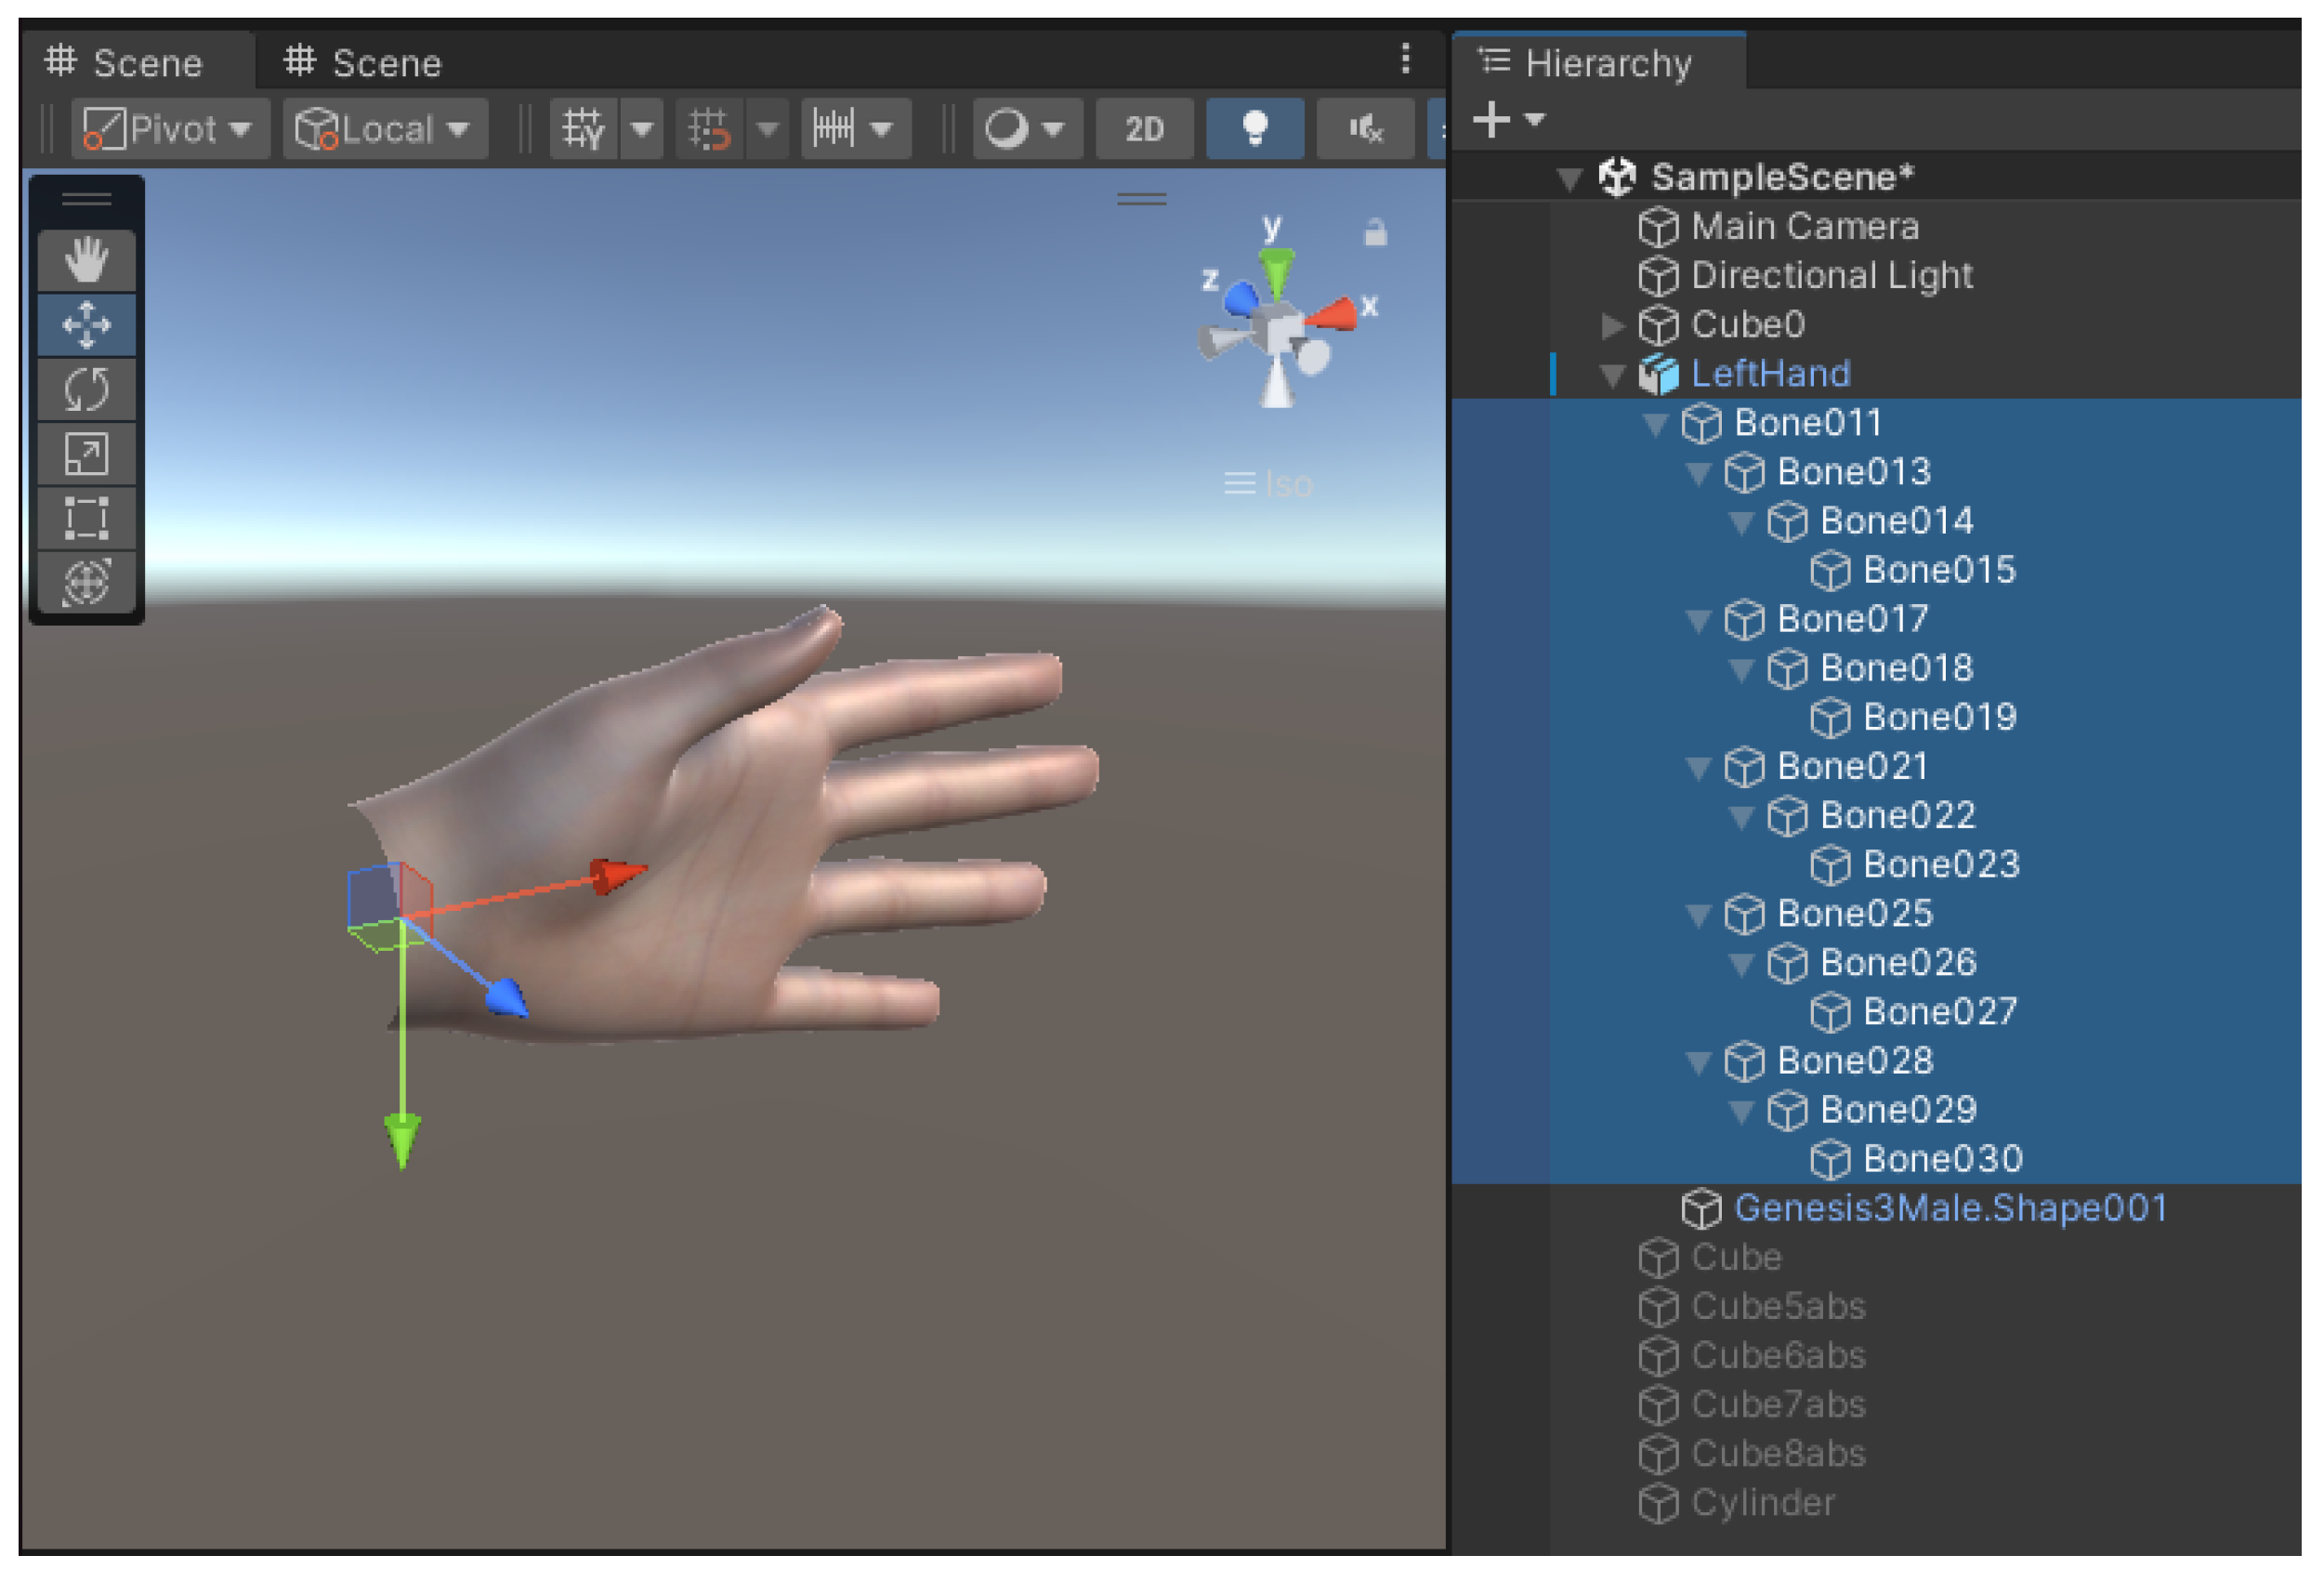Toggle scene audio mute button

click(1365, 129)
